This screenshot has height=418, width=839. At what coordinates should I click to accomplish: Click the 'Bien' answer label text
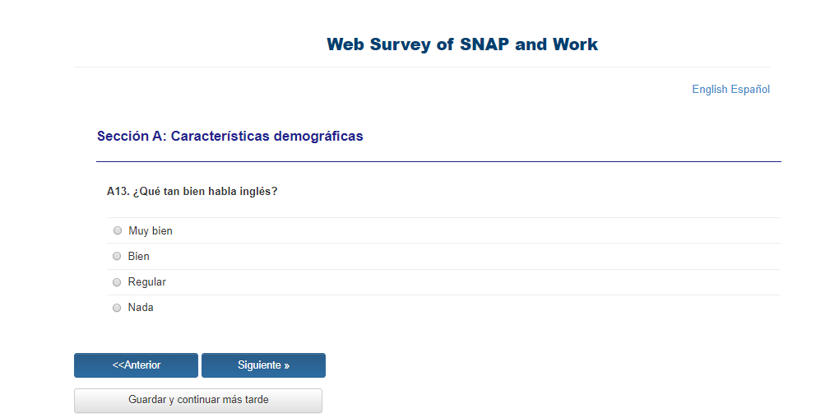tap(139, 257)
